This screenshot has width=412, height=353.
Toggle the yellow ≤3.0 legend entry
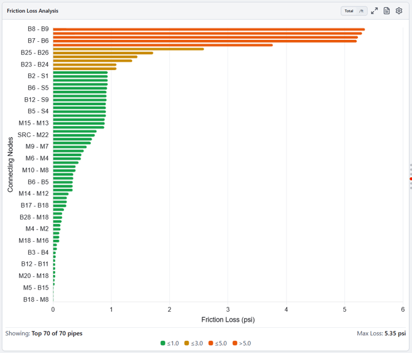coord(194,343)
